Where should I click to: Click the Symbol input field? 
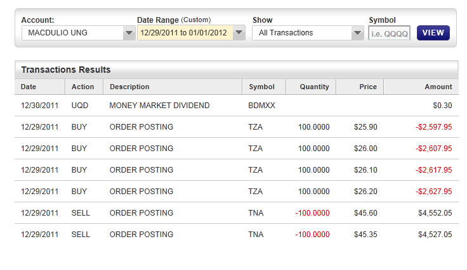coord(390,33)
